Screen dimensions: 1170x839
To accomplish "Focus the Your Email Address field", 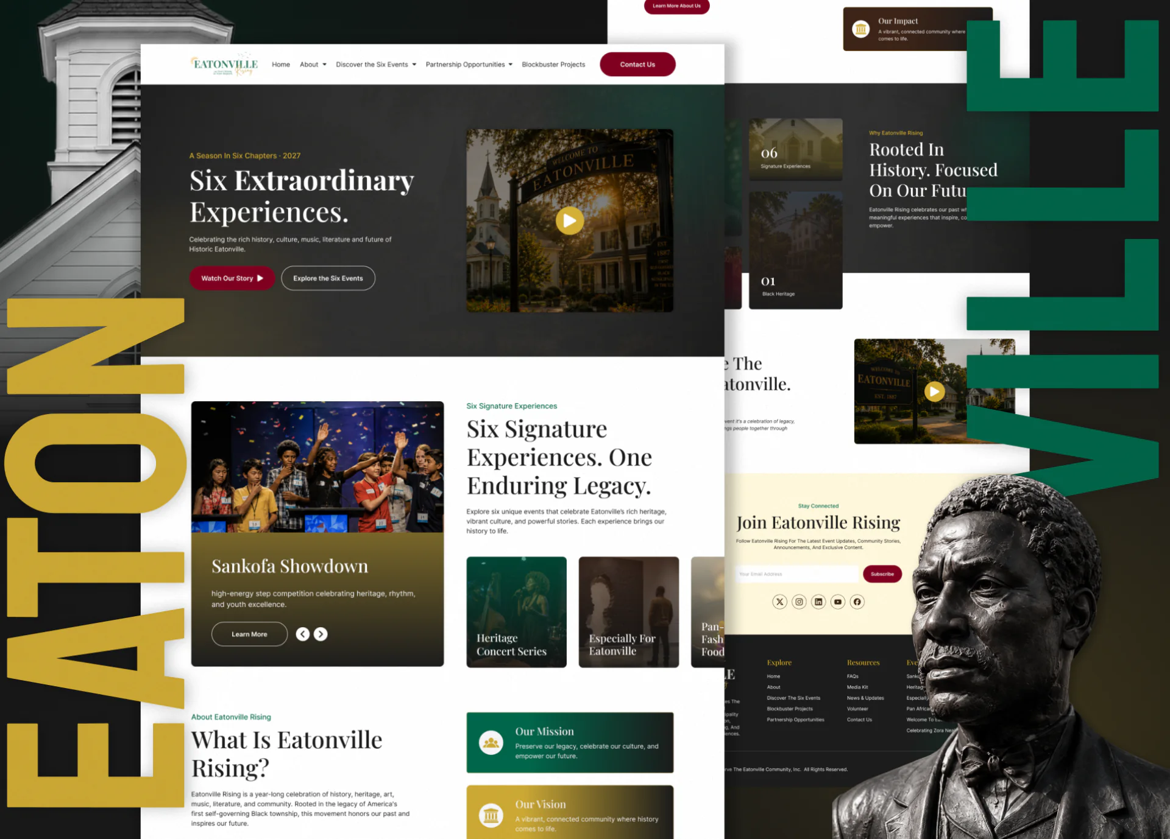I will pyautogui.click(x=797, y=574).
